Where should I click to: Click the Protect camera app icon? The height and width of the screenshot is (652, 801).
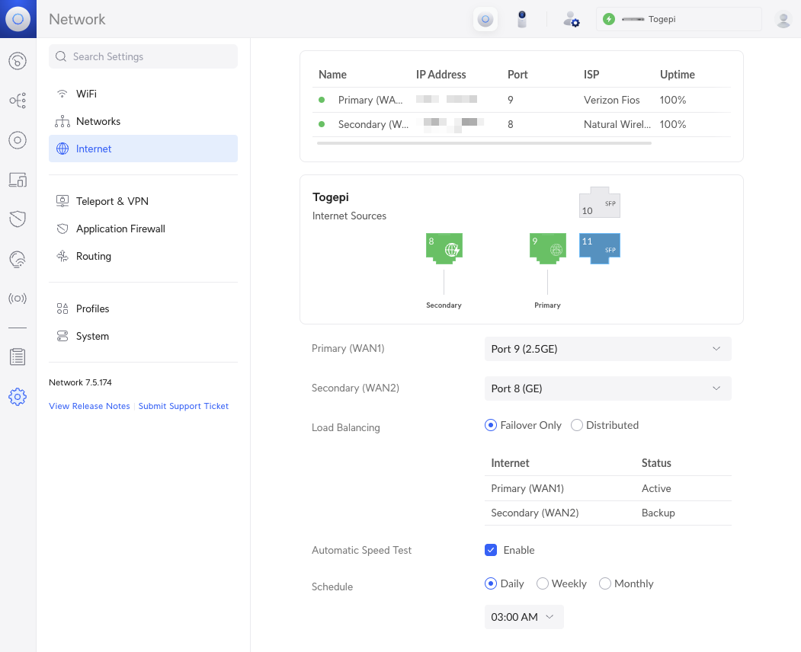point(522,19)
